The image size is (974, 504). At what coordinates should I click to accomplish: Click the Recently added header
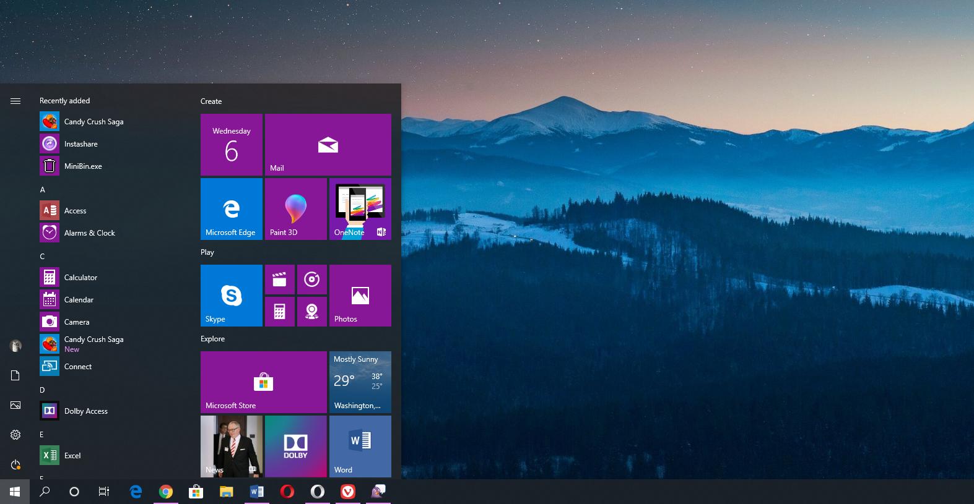pyautogui.click(x=64, y=101)
